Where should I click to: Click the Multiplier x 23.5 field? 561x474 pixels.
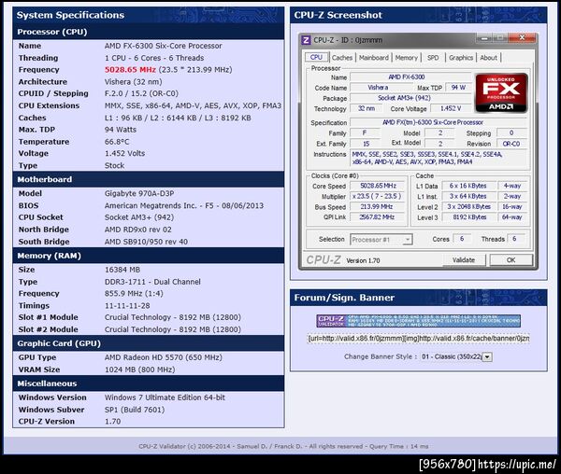tap(378, 196)
